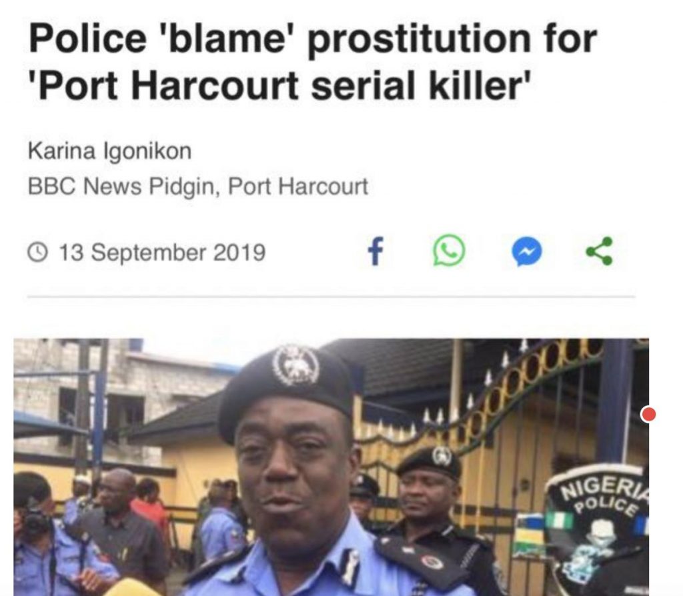This screenshot has width=683, height=596.
Task: Share the article via WhatsApp icon
Action: (449, 250)
